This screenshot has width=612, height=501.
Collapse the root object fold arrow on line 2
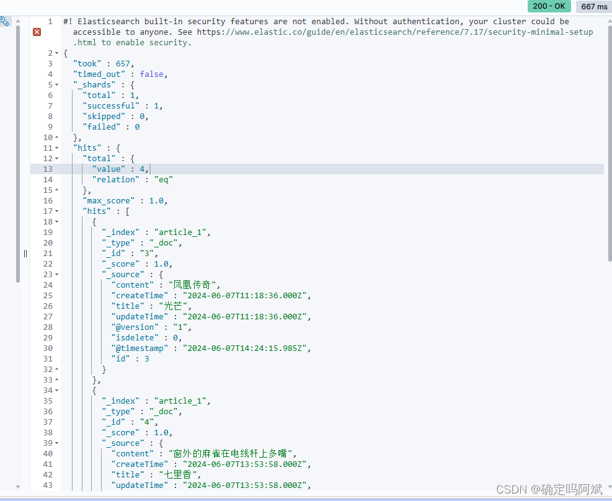[x=57, y=53]
